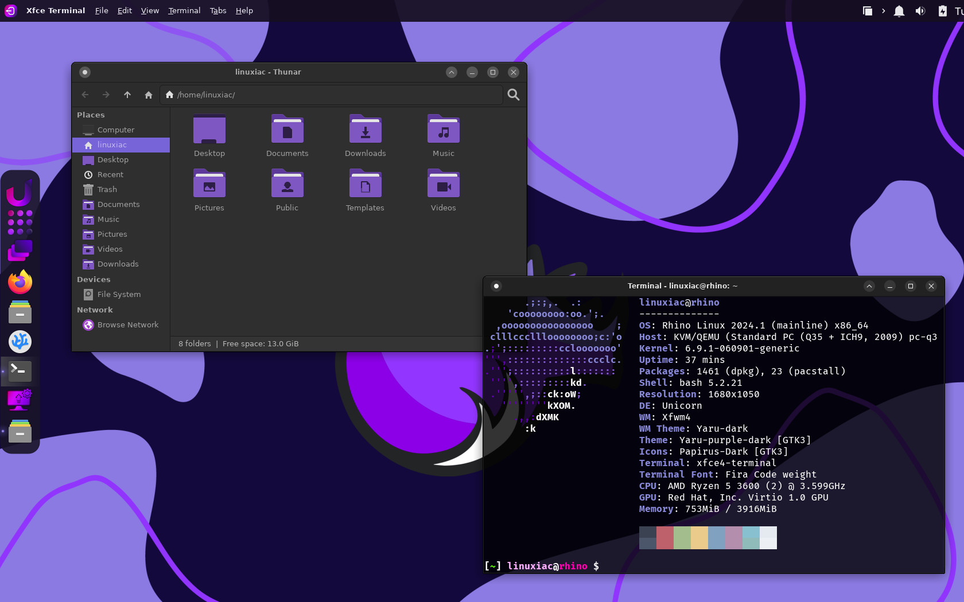The image size is (964, 602).
Task: Click '8 folders' status bar text
Action: [x=195, y=344]
